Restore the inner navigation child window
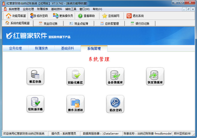The width and height of the screenshot is (197, 138). pyautogui.click(x=188, y=9)
